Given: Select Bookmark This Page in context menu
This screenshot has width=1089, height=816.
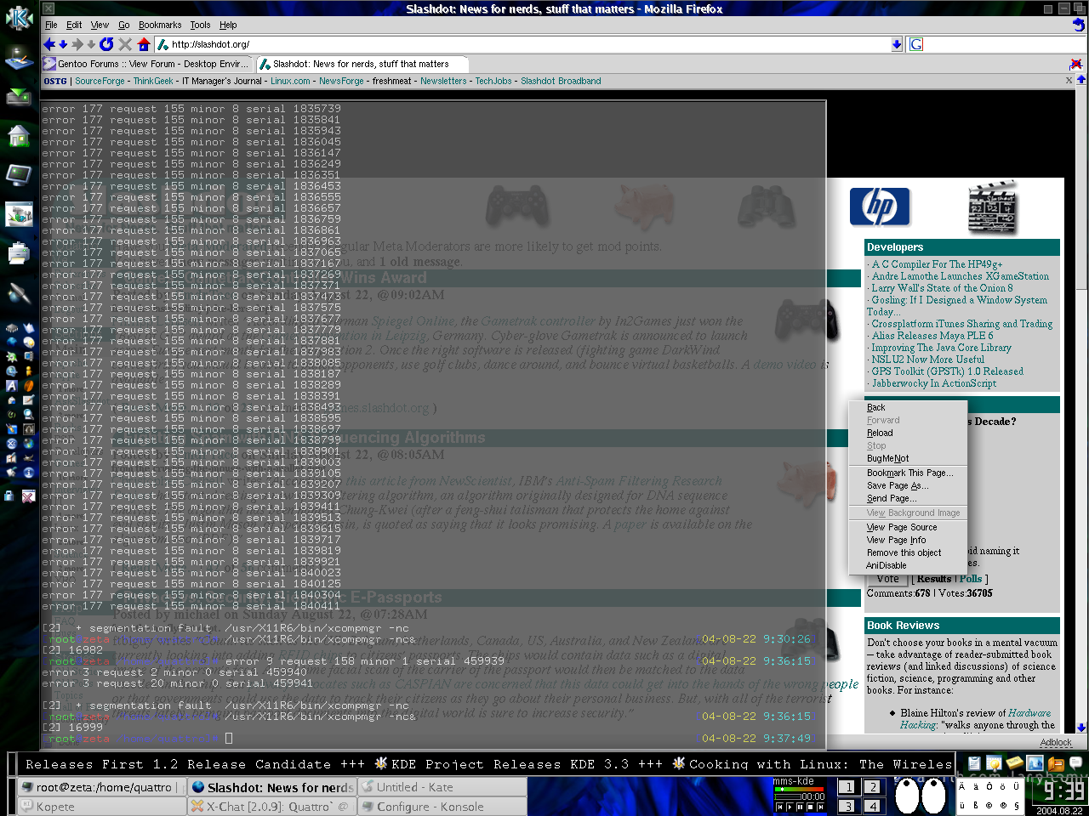Looking at the screenshot, I should click(908, 473).
